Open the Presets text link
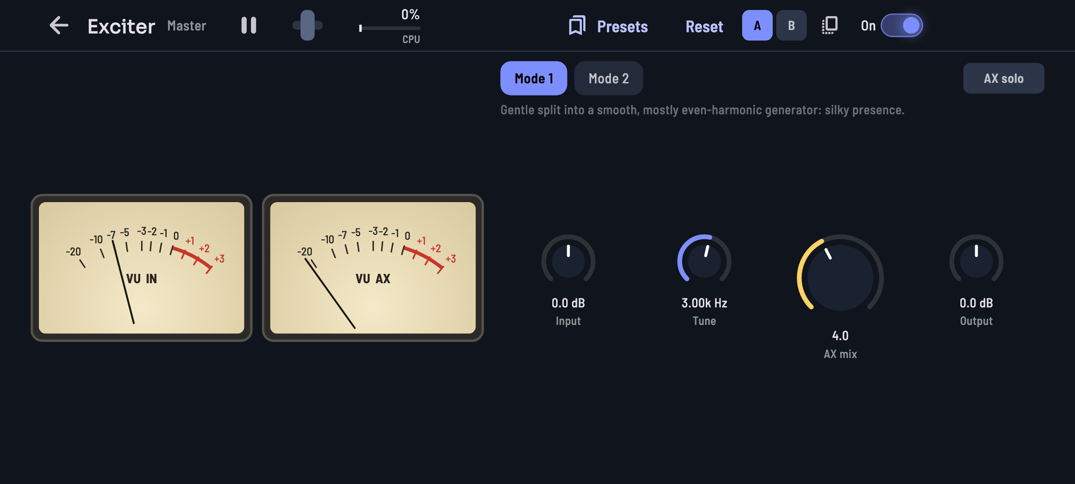The width and height of the screenshot is (1075, 484). click(622, 26)
